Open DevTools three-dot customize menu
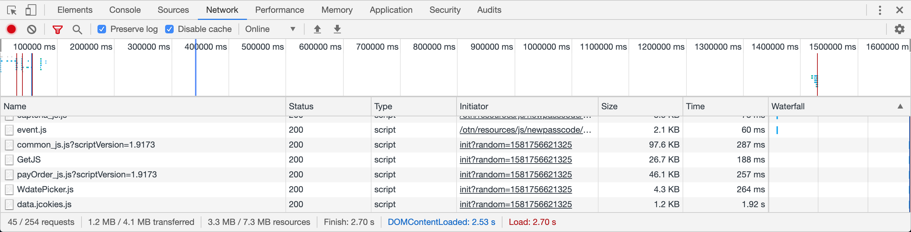Image resolution: width=911 pixels, height=232 pixels. [x=880, y=10]
